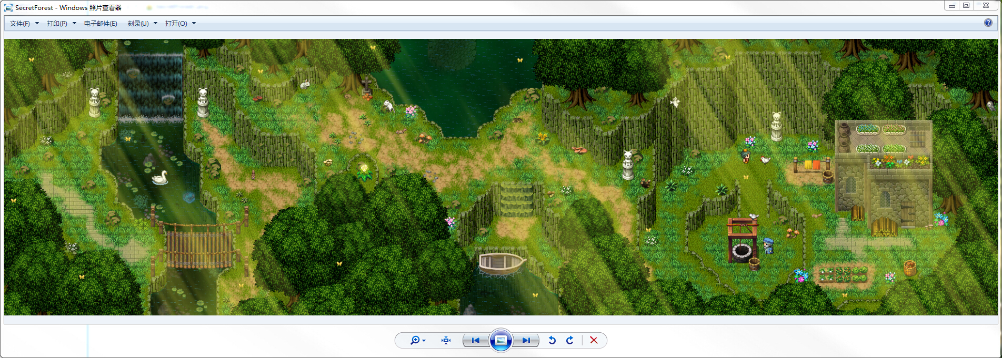Restore down the Photo Viewer window
The height and width of the screenshot is (358, 1002).
966,6
